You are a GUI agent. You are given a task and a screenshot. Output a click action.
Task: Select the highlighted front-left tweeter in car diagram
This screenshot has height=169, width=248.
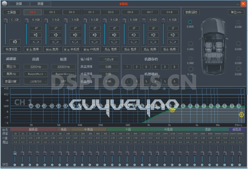coord(190,22)
